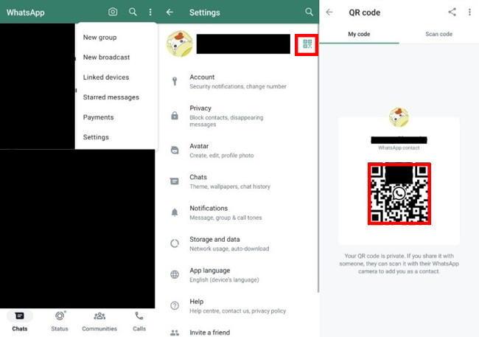Click the 'Security notifications, change number' text

click(238, 86)
